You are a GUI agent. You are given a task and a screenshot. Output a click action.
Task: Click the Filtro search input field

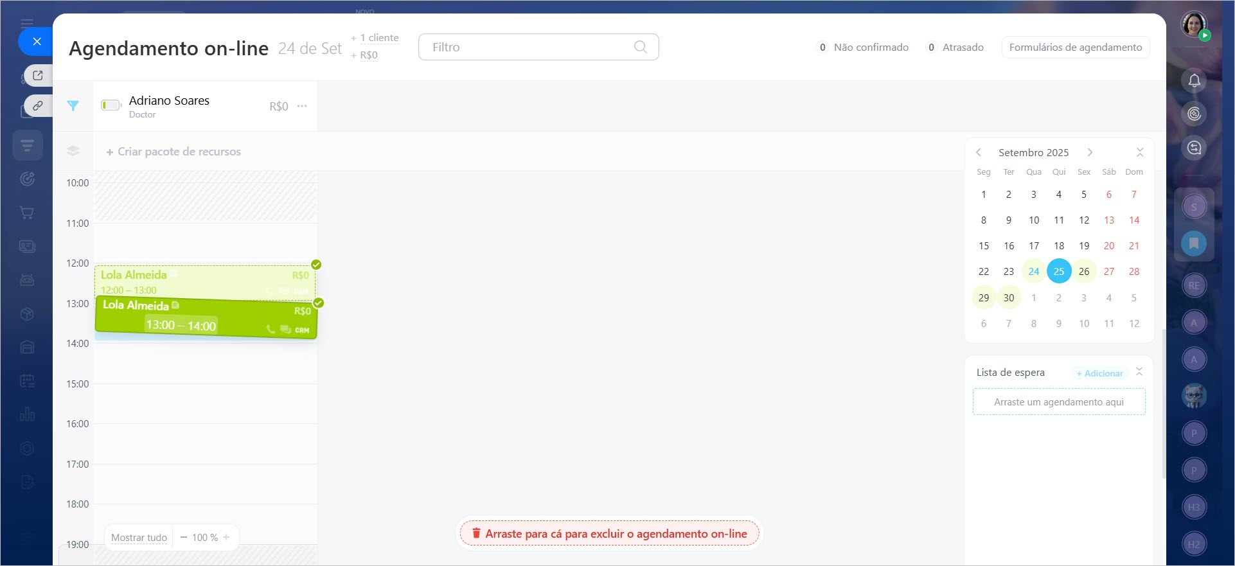[527, 48]
